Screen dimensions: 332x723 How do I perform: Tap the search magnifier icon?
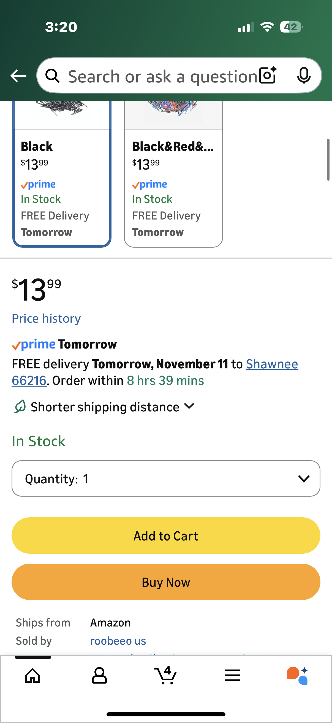(x=53, y=76)
